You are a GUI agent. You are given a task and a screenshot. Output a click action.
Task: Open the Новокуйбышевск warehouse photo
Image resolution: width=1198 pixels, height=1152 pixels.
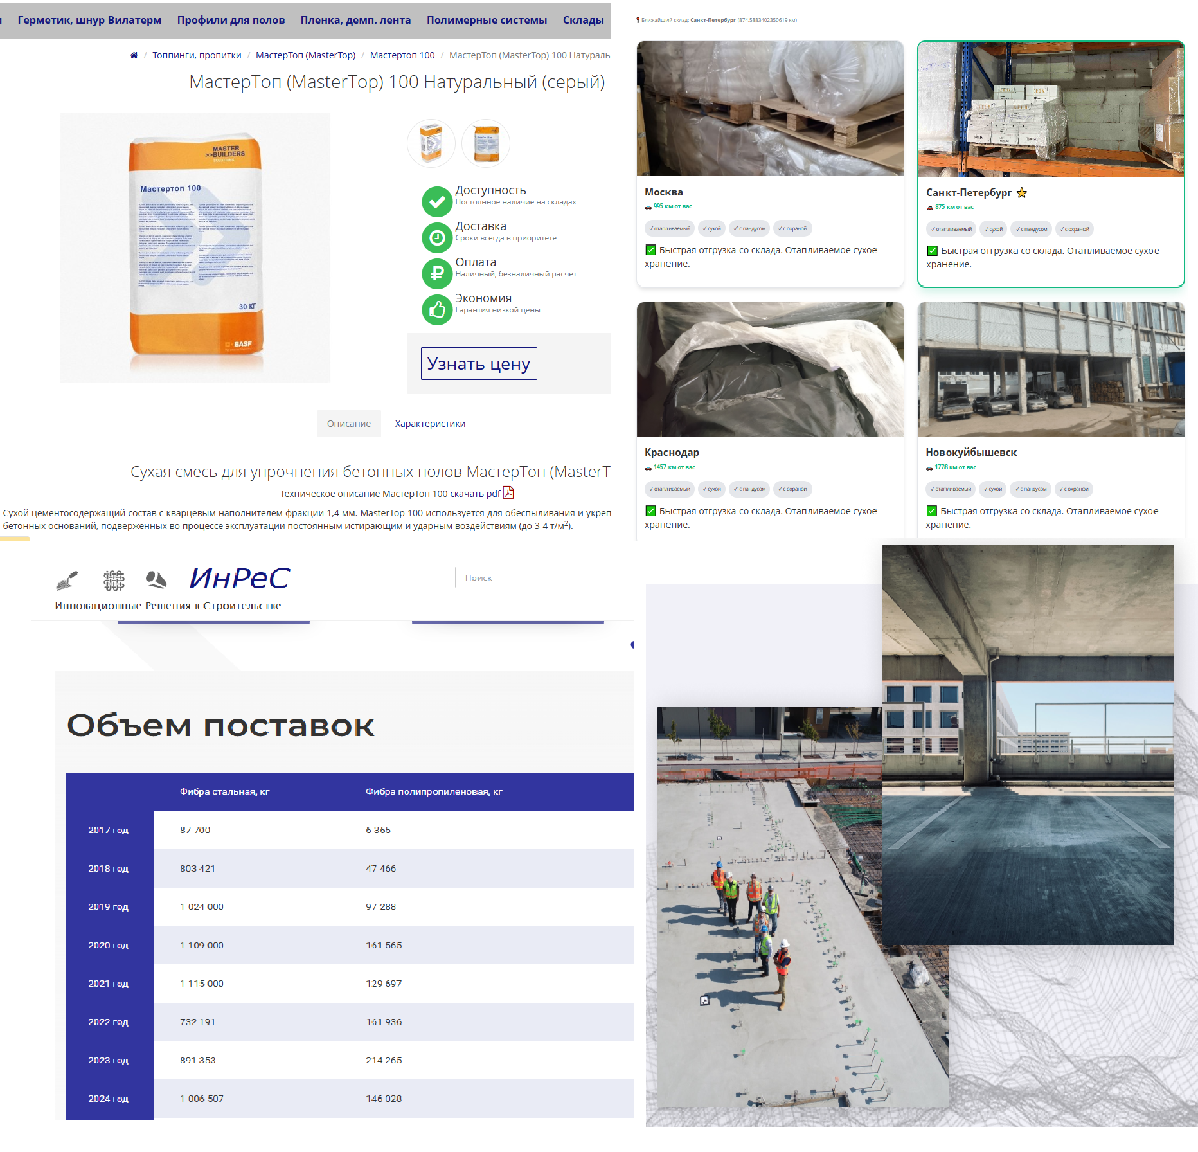(x=1051, y=370)
